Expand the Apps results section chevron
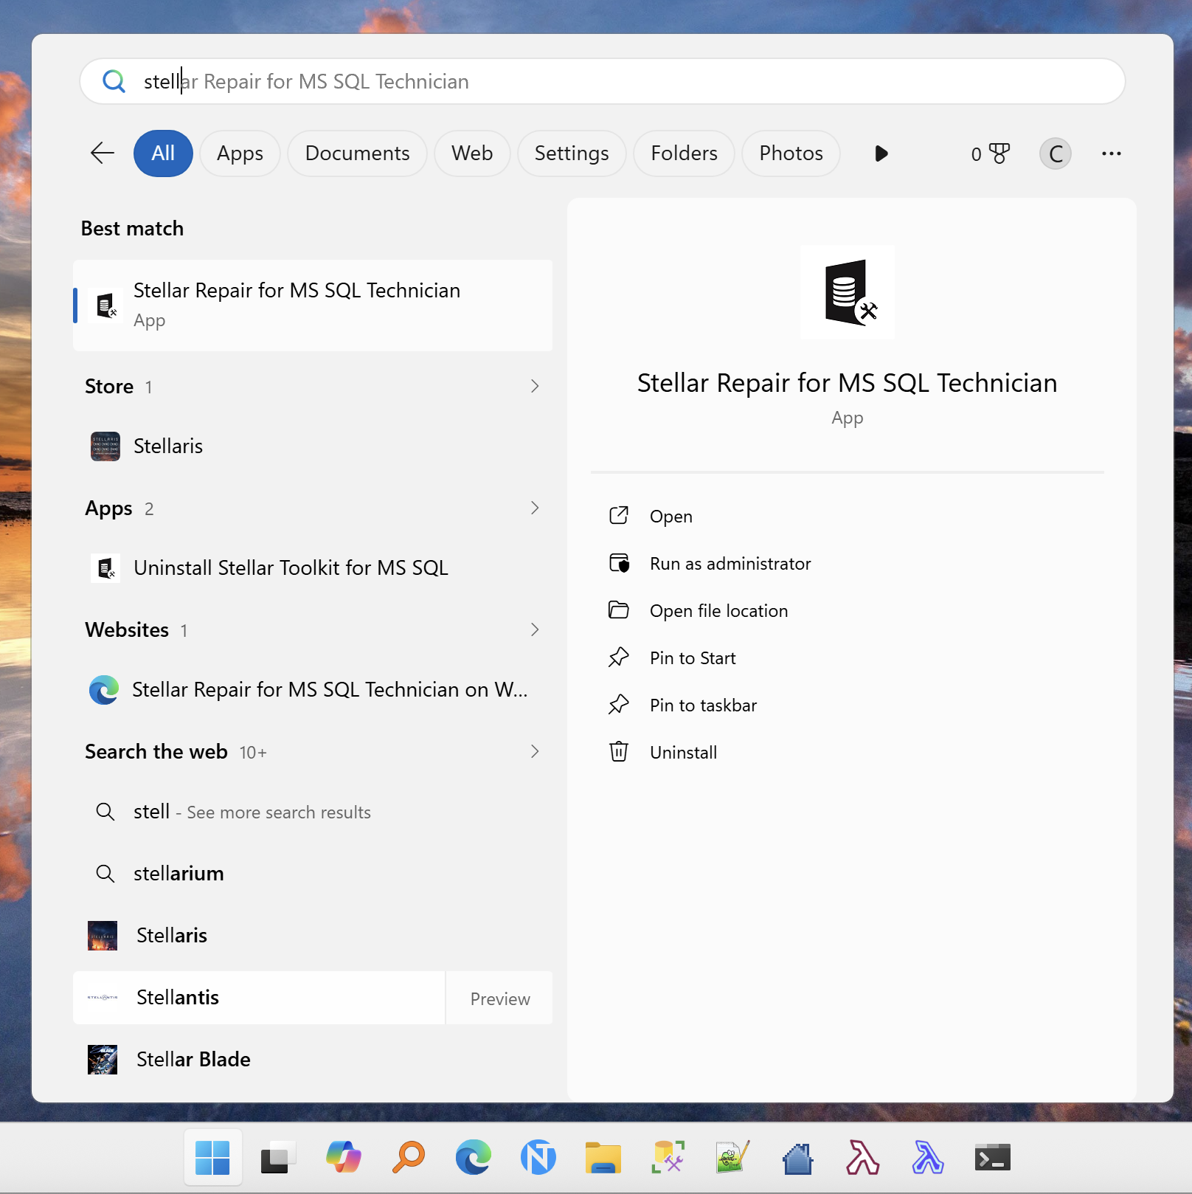Image resolution: width=1192 pixels, height=1194 pixels. click(x=535, y=508)
